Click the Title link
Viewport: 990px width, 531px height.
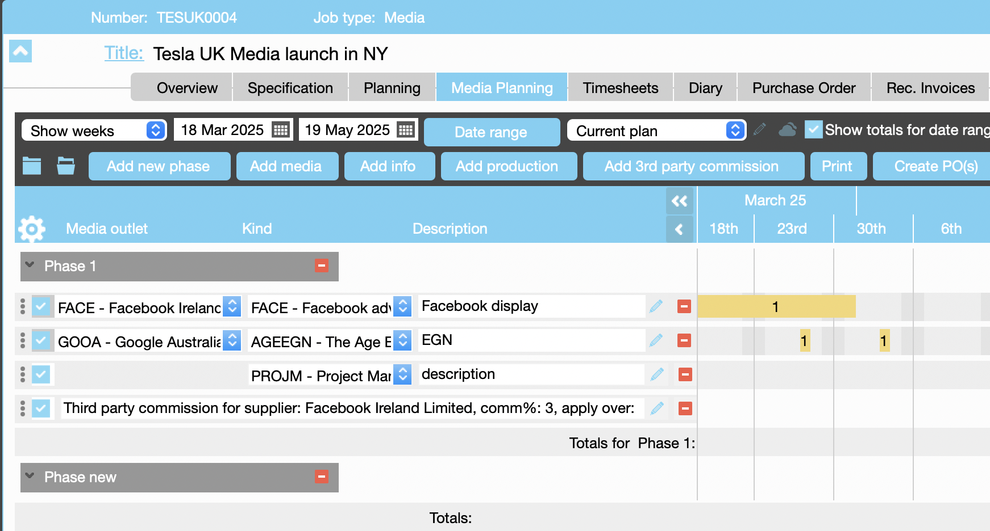(124, 53)
